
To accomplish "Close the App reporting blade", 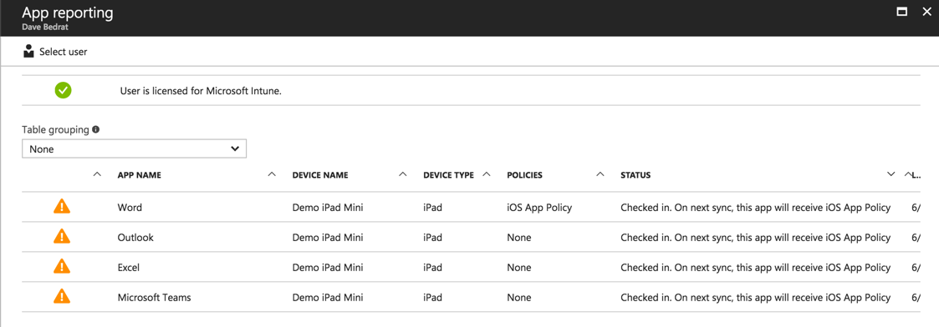I will coord(926,12).
